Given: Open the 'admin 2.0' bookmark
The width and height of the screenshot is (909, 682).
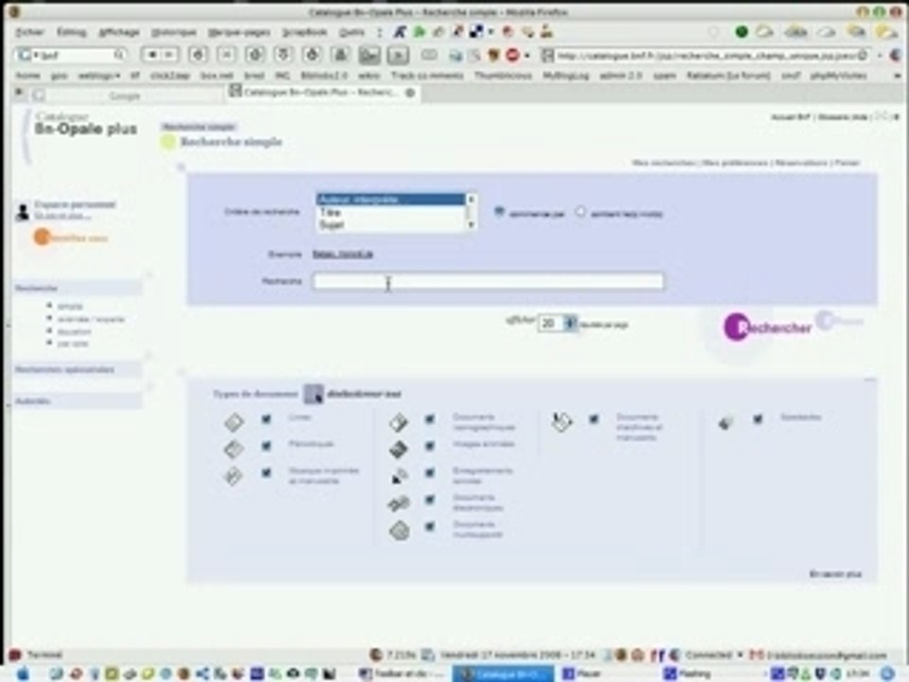Looking at the screenshot, I should tap(621, 76).
